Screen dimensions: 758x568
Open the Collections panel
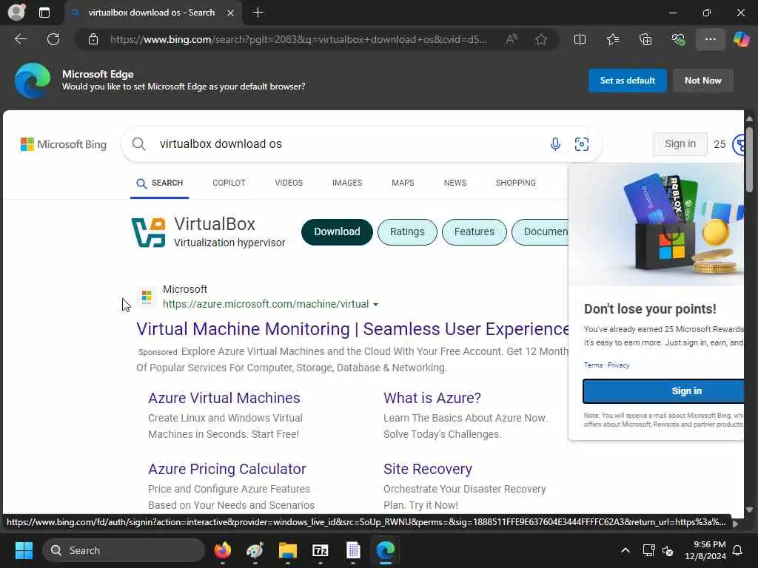[x=645, y=39]
